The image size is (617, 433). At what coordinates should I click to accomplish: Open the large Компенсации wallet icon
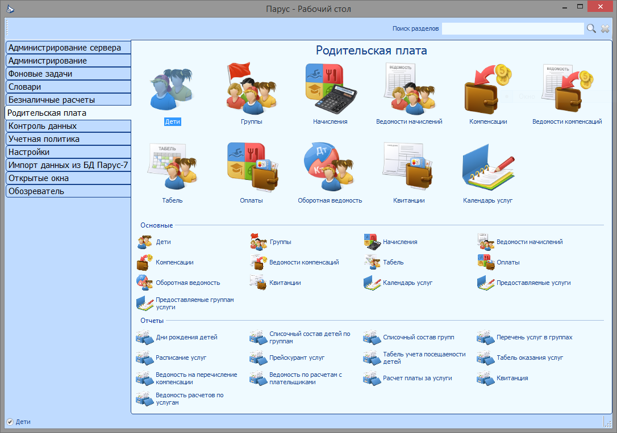(488, 89)
